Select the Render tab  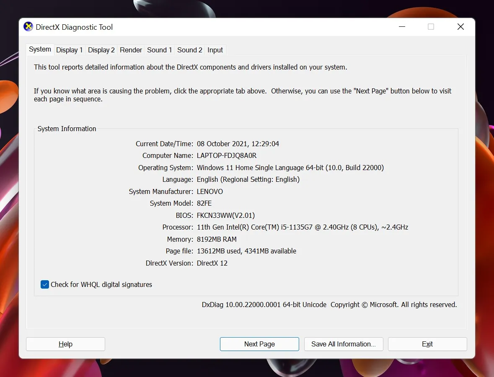131,50
